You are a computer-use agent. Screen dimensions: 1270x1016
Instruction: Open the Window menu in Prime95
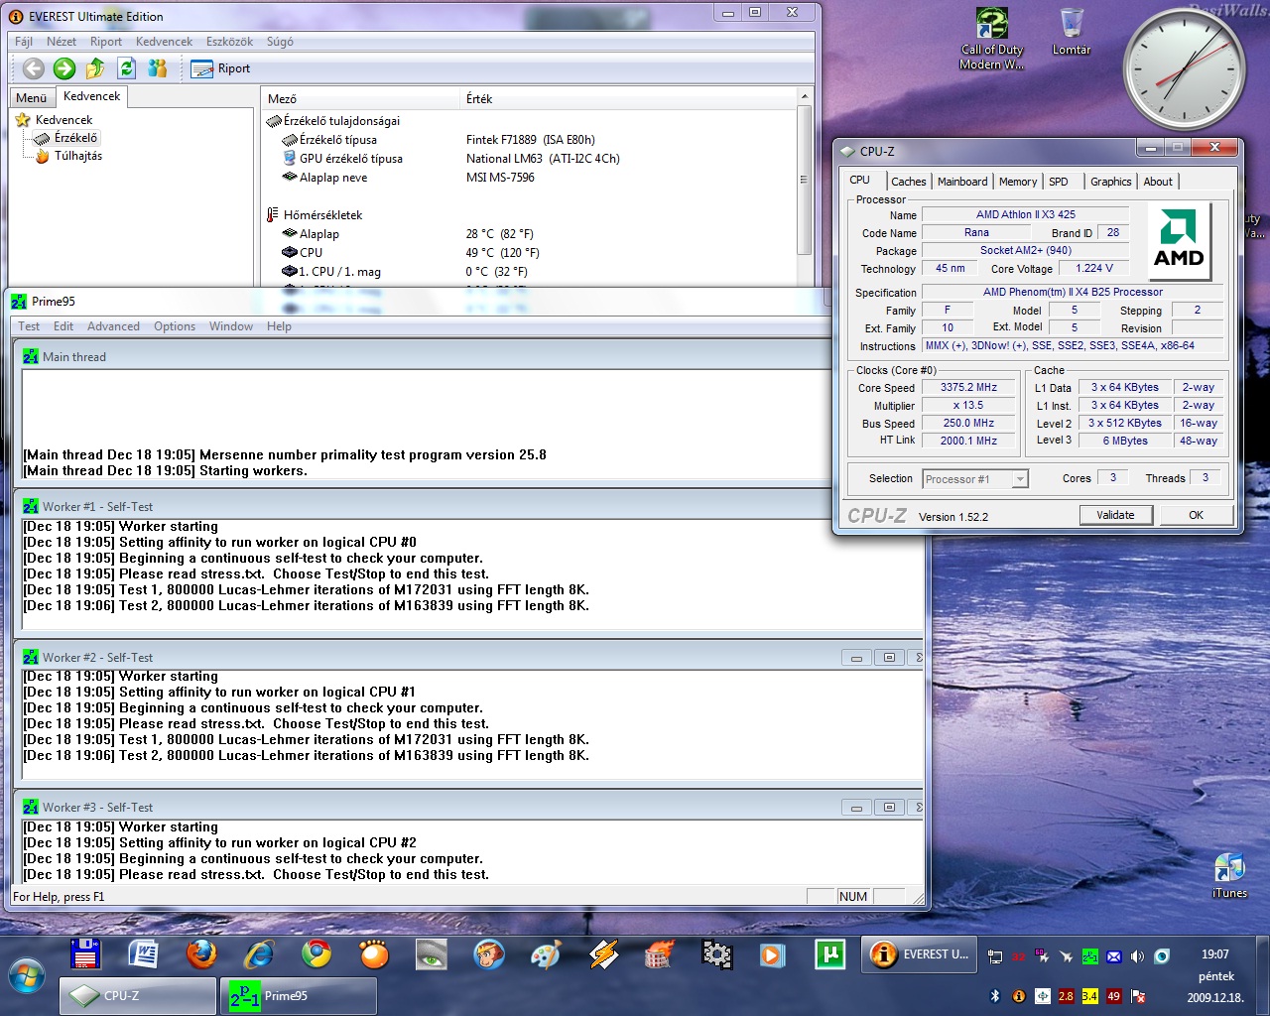pos(231,326)
